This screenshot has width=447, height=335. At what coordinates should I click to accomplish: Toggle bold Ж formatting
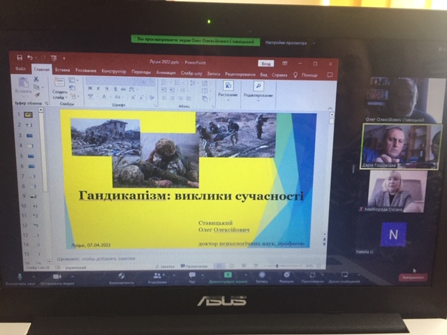90,89
